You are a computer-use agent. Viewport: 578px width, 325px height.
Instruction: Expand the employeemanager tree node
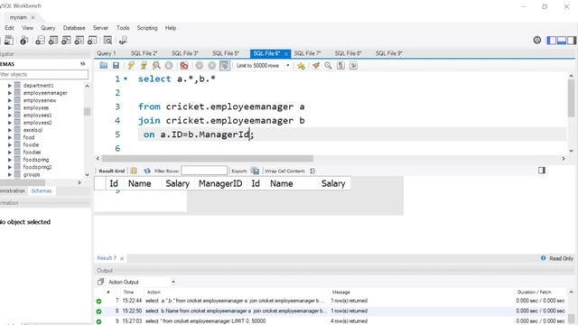tap(10, 93)
